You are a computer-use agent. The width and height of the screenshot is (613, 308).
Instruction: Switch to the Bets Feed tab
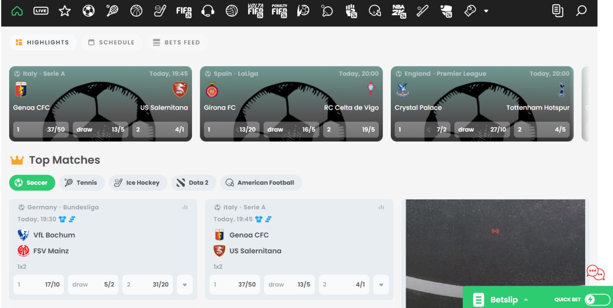[177, 42]
